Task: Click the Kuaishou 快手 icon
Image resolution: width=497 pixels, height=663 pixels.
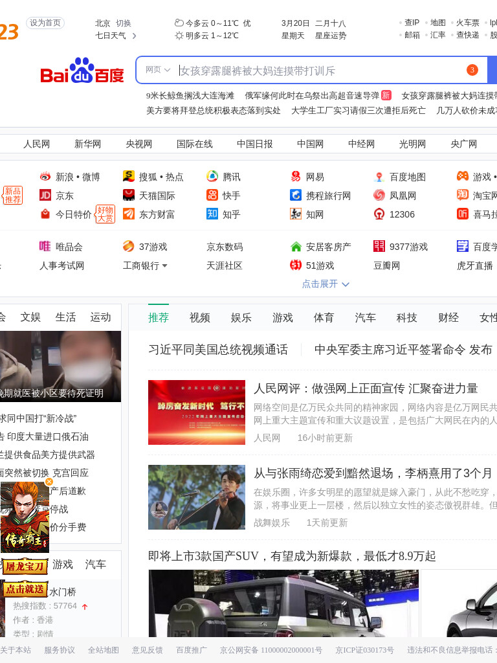Action: point(212,195)
